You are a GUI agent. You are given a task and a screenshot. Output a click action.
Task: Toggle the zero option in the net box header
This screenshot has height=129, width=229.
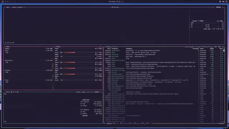pyautogui.click(x=88, y=92)
